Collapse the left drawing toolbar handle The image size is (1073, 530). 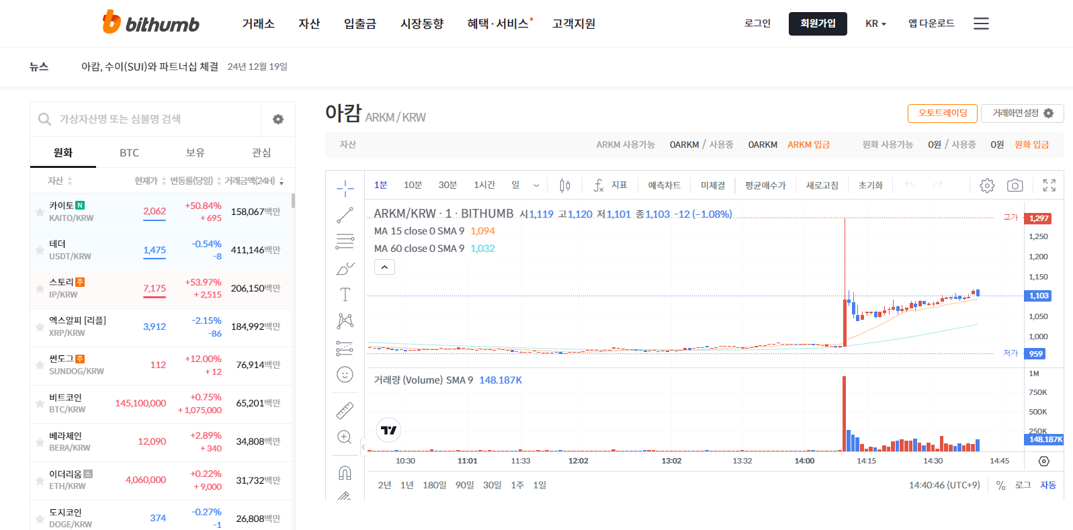click(x=363, y=447)
